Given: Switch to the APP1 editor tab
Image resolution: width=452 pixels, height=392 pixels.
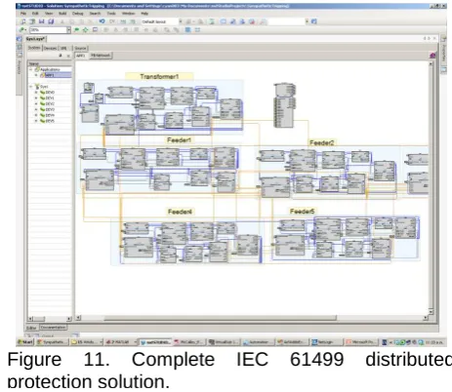Looking at the screenshot, I should coord(80,56).
